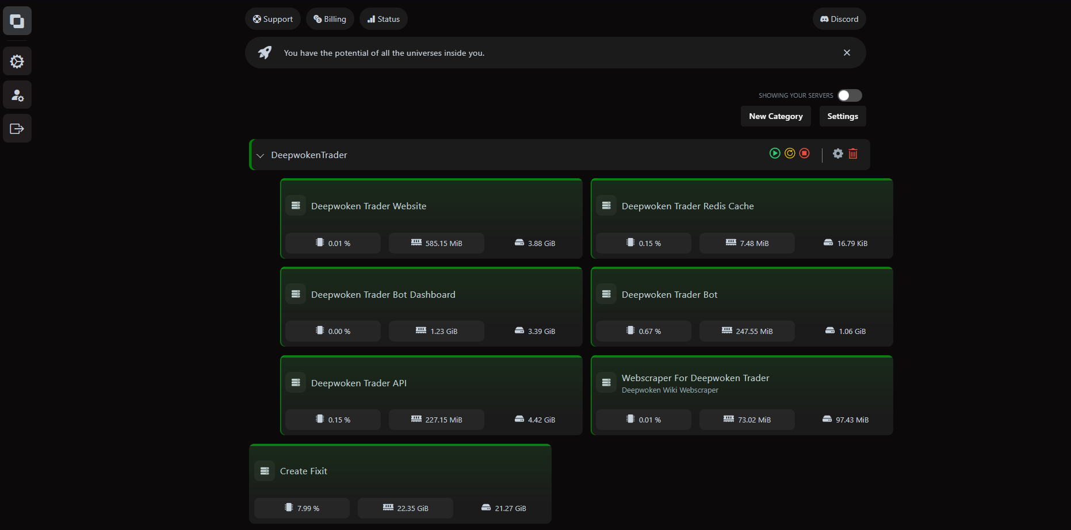Click disk usage 3.88 GiB on Website
This screenshot has width=1071, height=530.
535,243
